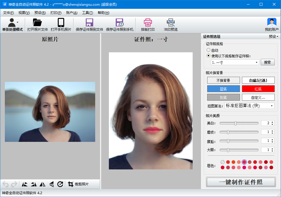The width and height of the screenshot is (281, 197).
Task: Open the 帮助(H) menu
Action: point(103,13)
